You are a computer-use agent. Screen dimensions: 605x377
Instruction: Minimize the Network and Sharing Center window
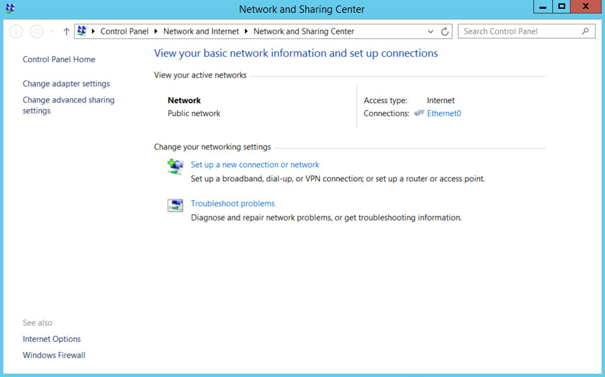(543, 7)
